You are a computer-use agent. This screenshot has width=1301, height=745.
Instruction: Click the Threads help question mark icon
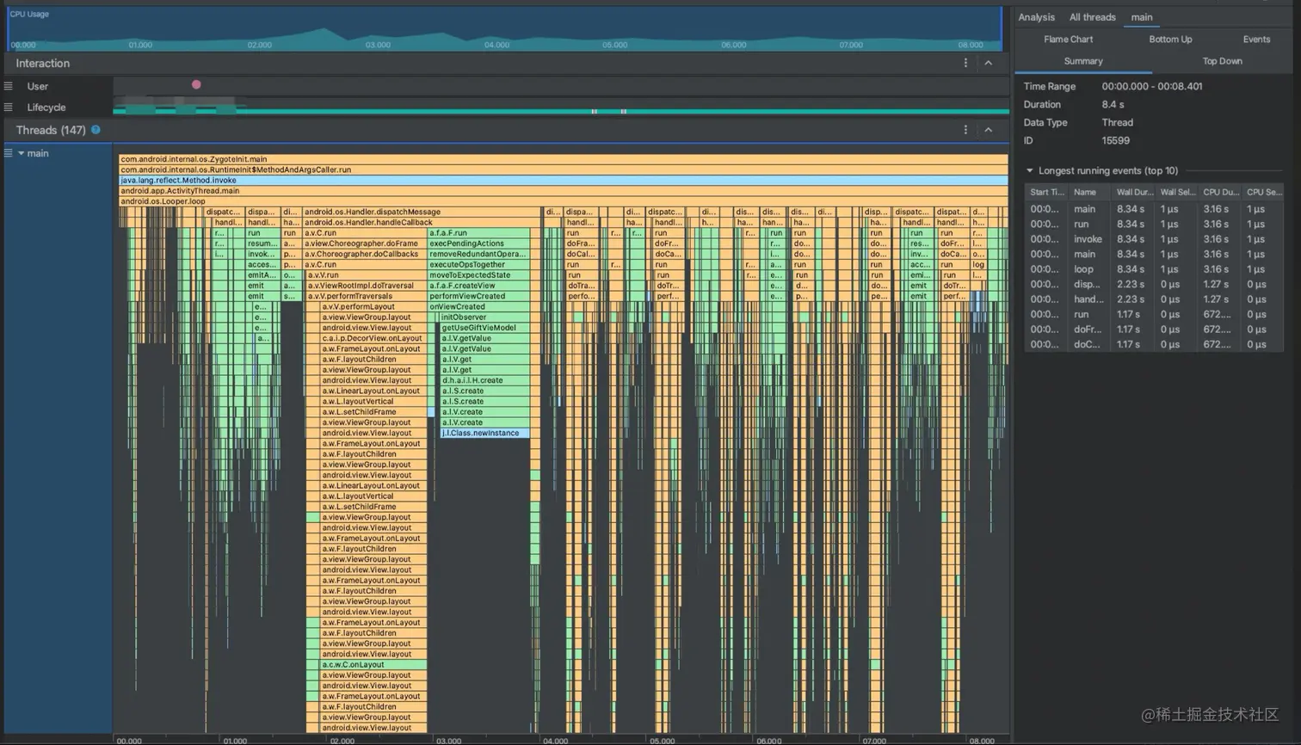(x=96, y=130)
